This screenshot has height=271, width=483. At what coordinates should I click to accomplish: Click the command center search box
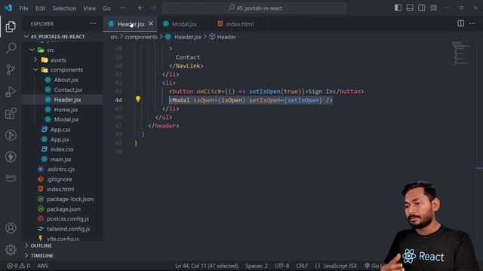(x=254, y=8)
